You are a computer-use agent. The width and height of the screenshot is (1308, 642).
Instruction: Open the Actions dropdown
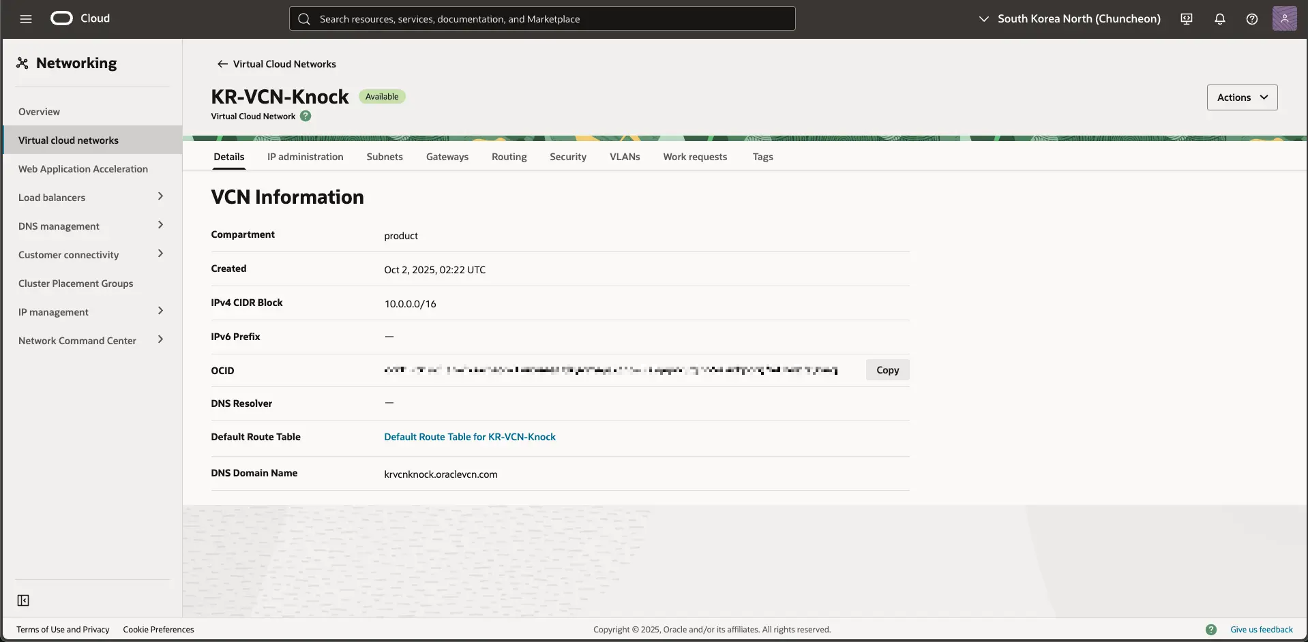click(1242, 97)
